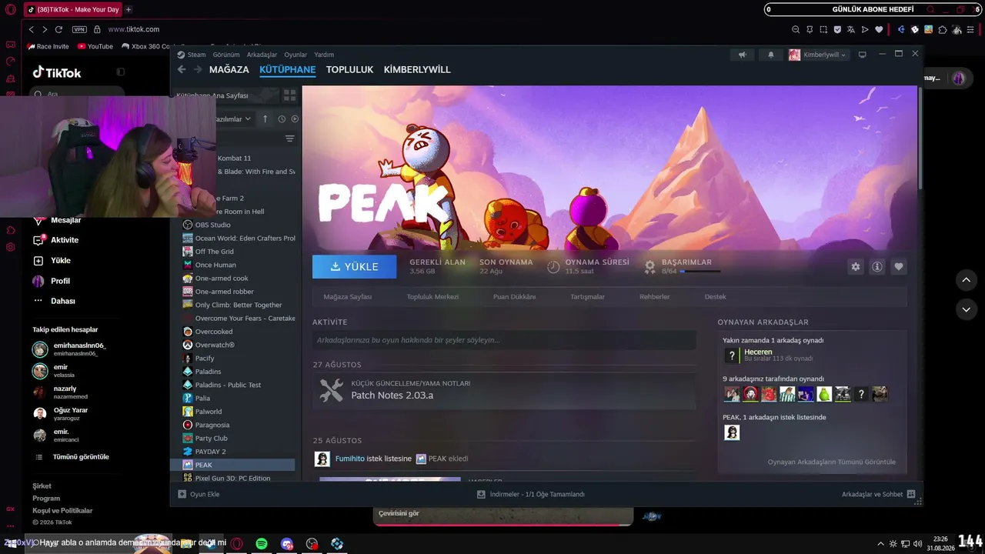
Task: Open PEAK Puan Dükkânı link
Action: (514, 297)
